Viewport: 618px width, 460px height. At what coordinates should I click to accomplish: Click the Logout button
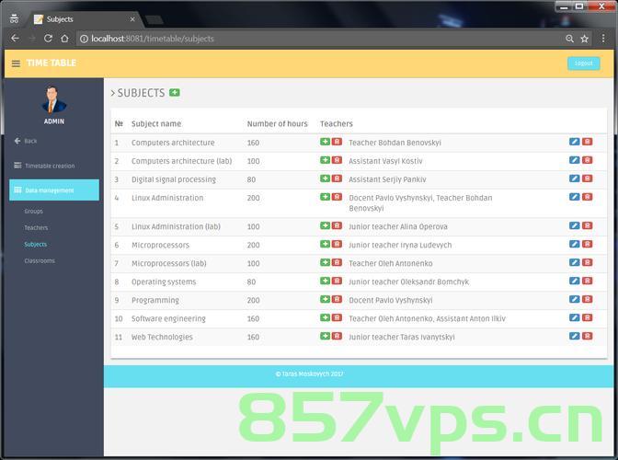[583, 63]
